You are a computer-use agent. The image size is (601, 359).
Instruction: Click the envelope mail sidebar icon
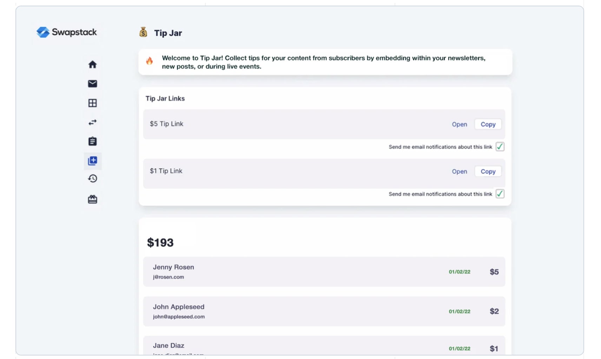(x=92, y=84)
